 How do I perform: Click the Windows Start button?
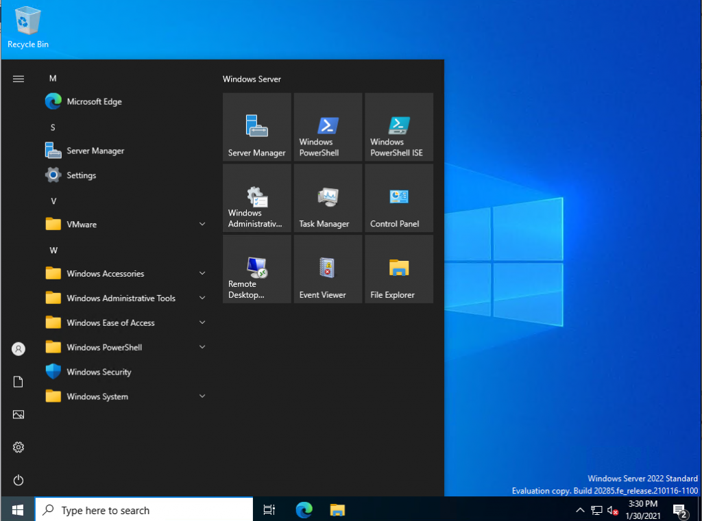17,509
